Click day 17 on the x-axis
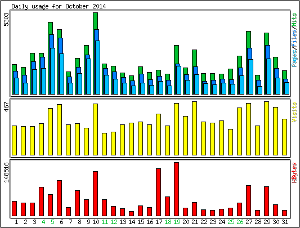 point(159,222)
